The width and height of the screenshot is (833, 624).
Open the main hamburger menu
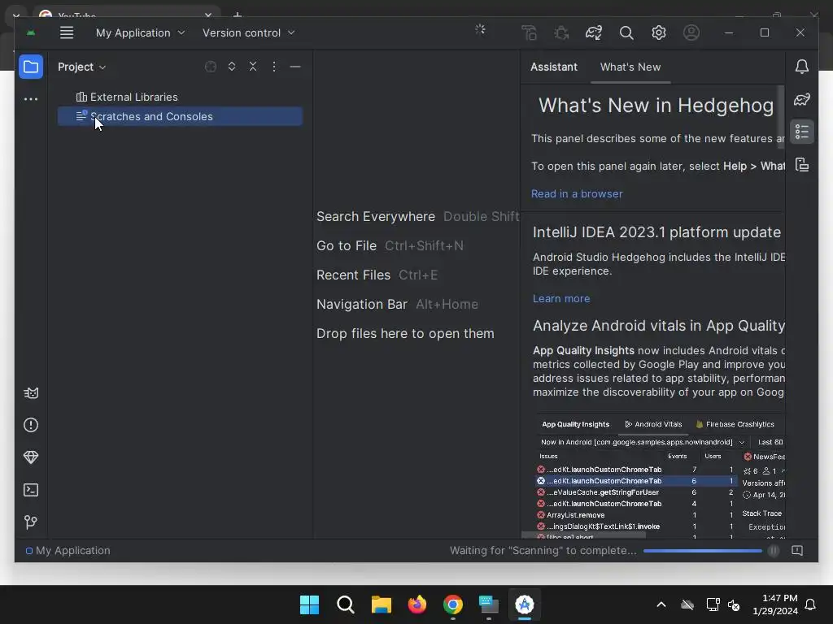[67, 32]
